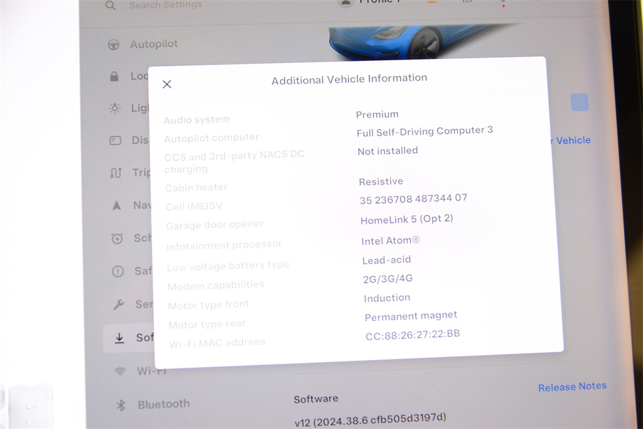643x429 pixels.
Task: Click the Garage door opener label
Action: pos(215,225)
